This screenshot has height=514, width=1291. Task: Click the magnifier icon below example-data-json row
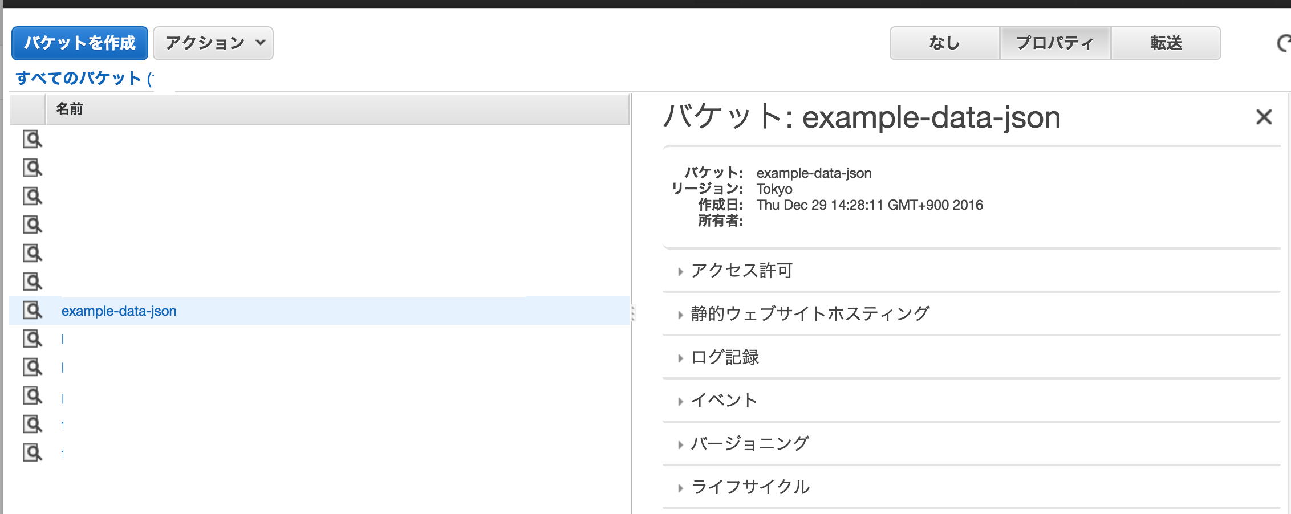click(x=33, y=339)
